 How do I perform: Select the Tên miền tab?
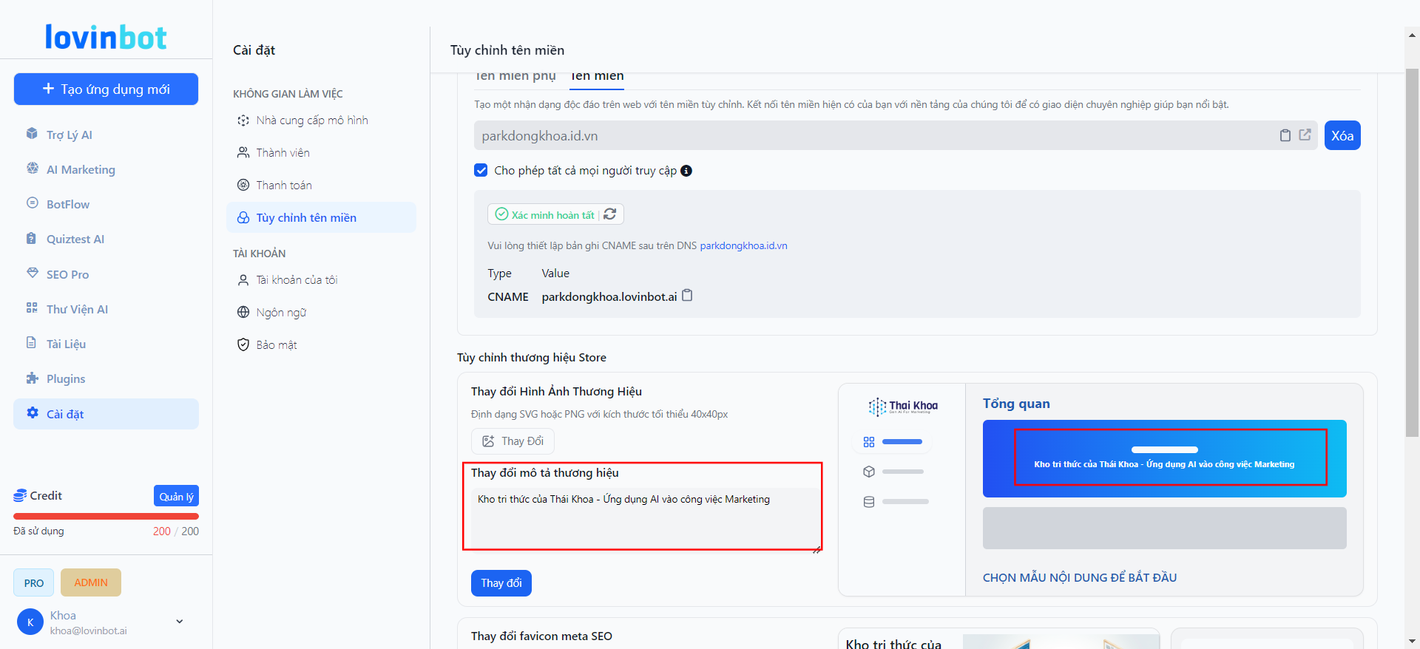(597, 76)
